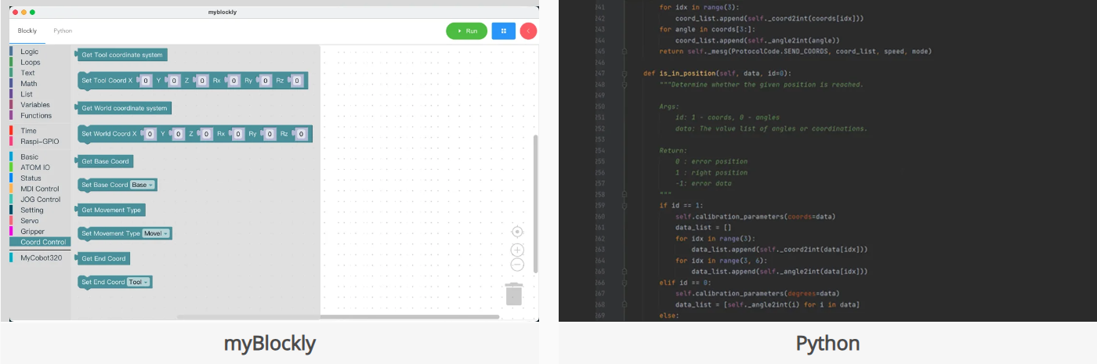Viewport: 1097px width, 364px height.
Task: Open the MDI Control block category
Action: pos(39,189)
